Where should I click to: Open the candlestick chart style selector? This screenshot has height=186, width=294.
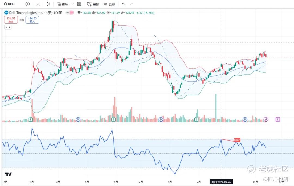pos(48,4)
